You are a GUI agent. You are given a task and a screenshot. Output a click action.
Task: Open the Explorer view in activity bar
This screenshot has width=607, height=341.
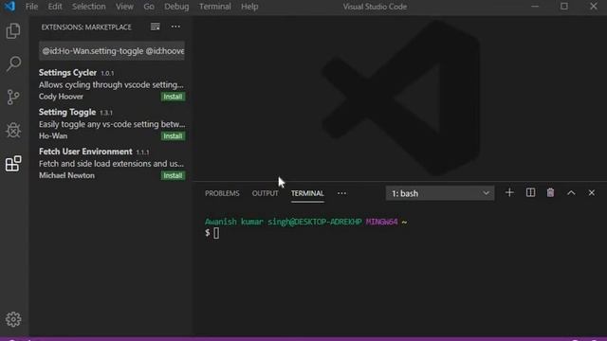[13, 31]
